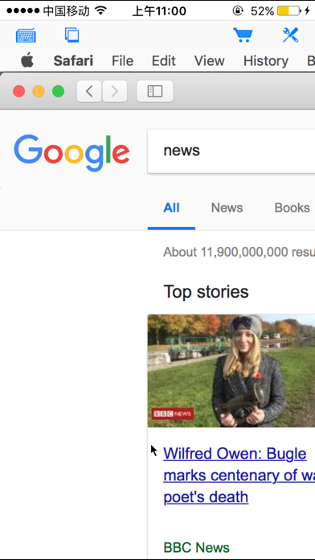Viewport: 315px width, 560px height.
Task: Open the Edit menu
Action: [x=163, y=61]
